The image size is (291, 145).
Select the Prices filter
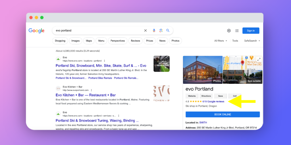point(149,41)
